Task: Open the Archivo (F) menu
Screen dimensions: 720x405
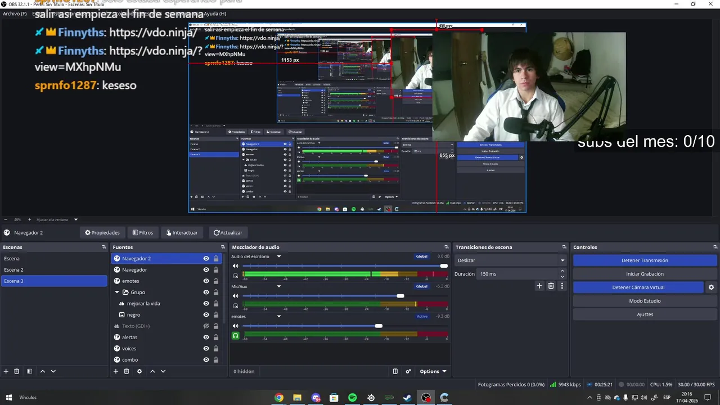Action: (15, 13)
